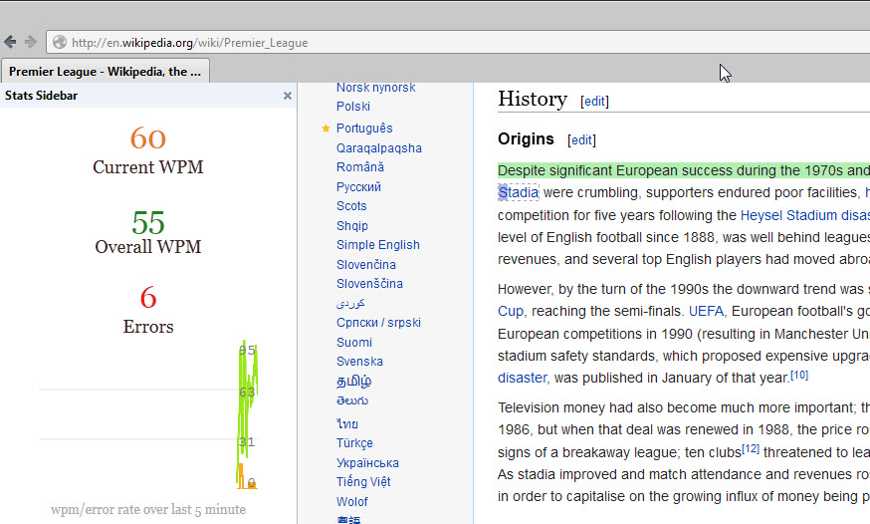
Task: Open the Српски / srpski language link
Action: (x=378, y=323)
